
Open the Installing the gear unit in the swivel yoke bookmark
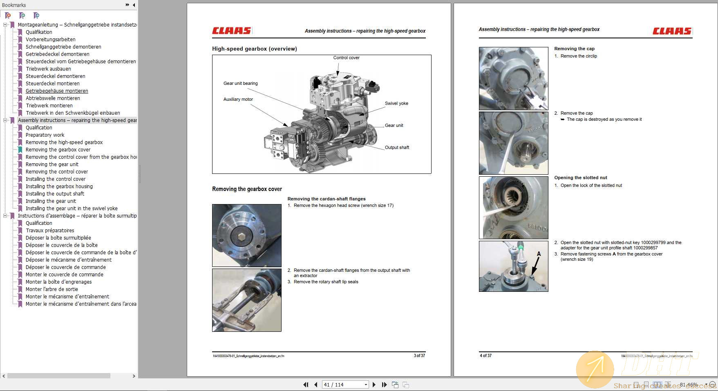[72, 208]
